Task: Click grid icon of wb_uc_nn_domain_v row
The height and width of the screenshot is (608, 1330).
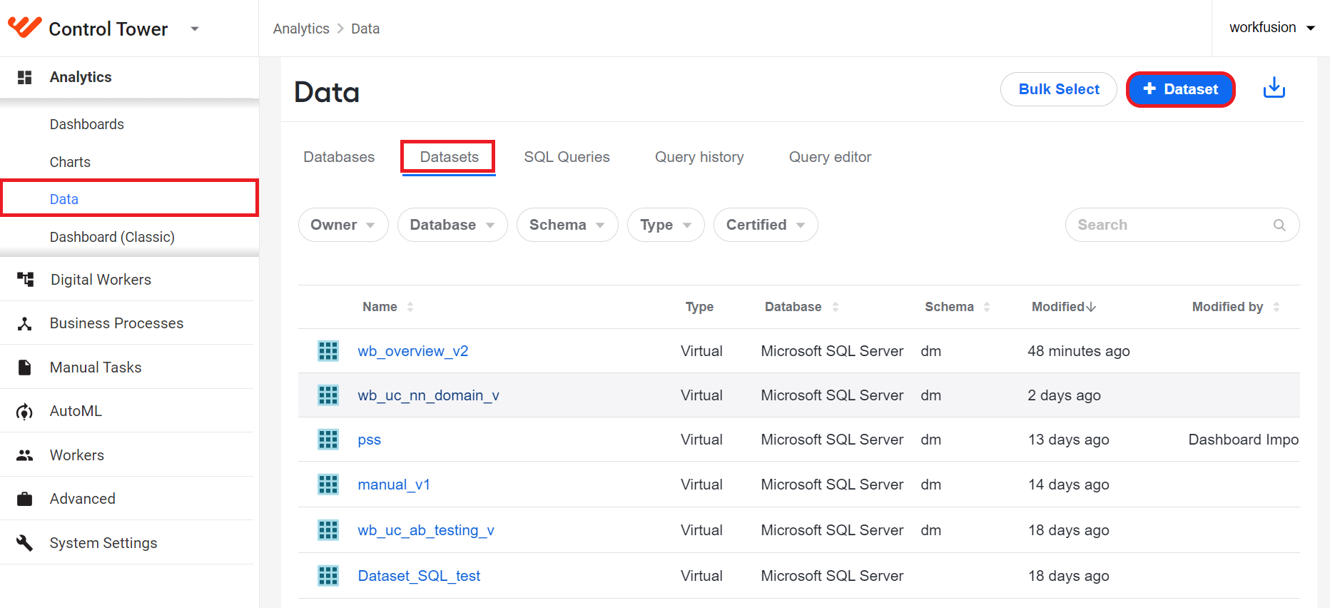Action: coord(328,395)
